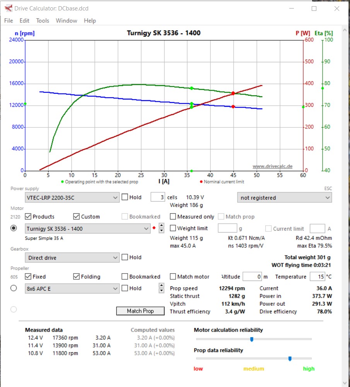This screenshot has height=387, width=350.
Task: Click the up arrow of the motor selection spinner
Action: pos(161,226)
